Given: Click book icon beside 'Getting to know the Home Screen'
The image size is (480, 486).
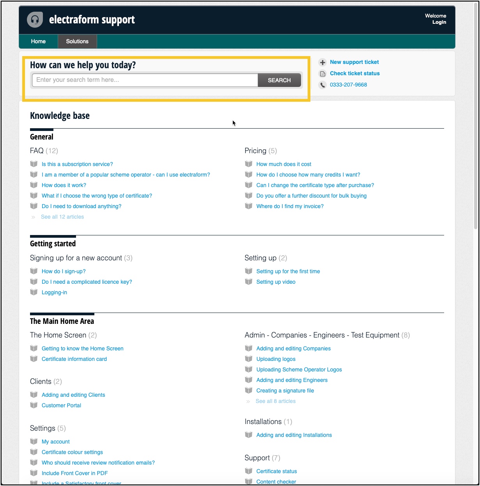Looking at the screenshot, I should tap(34, 348).
